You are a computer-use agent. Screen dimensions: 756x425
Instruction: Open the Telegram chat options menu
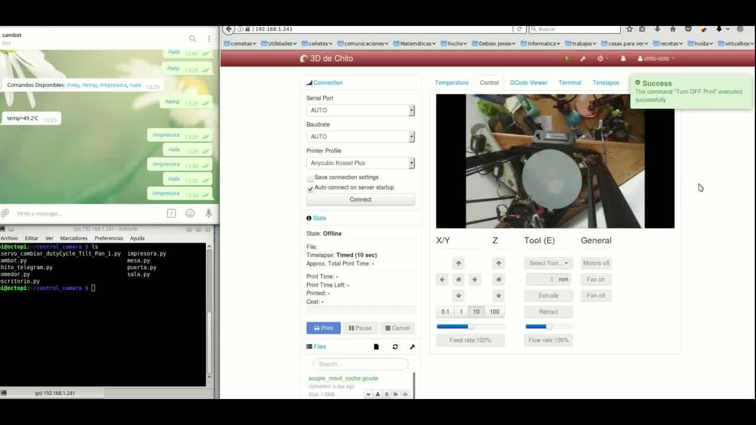tap(208, 39)
